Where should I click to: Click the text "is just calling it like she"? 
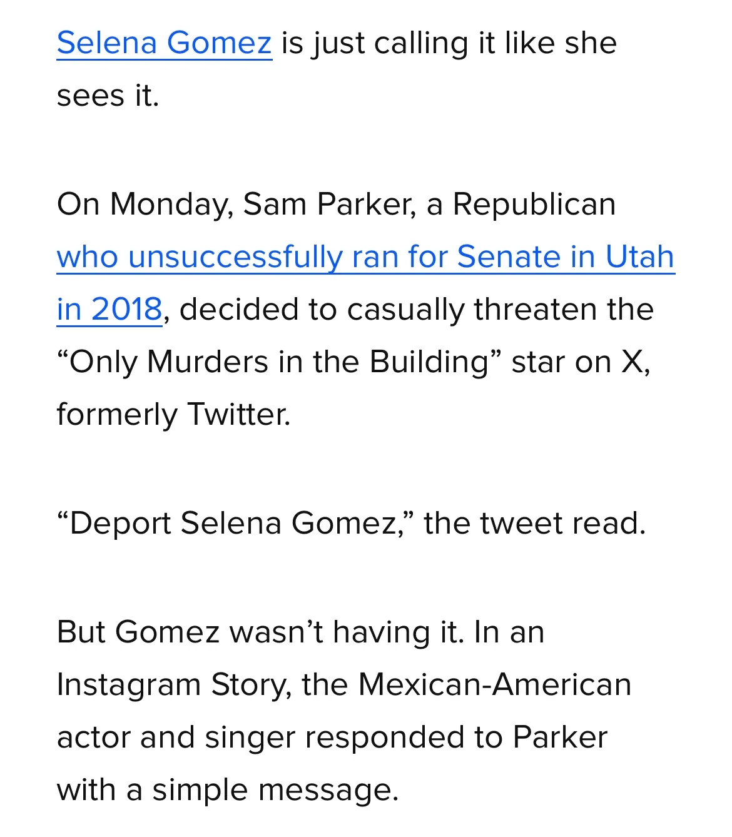coord(449,43)
